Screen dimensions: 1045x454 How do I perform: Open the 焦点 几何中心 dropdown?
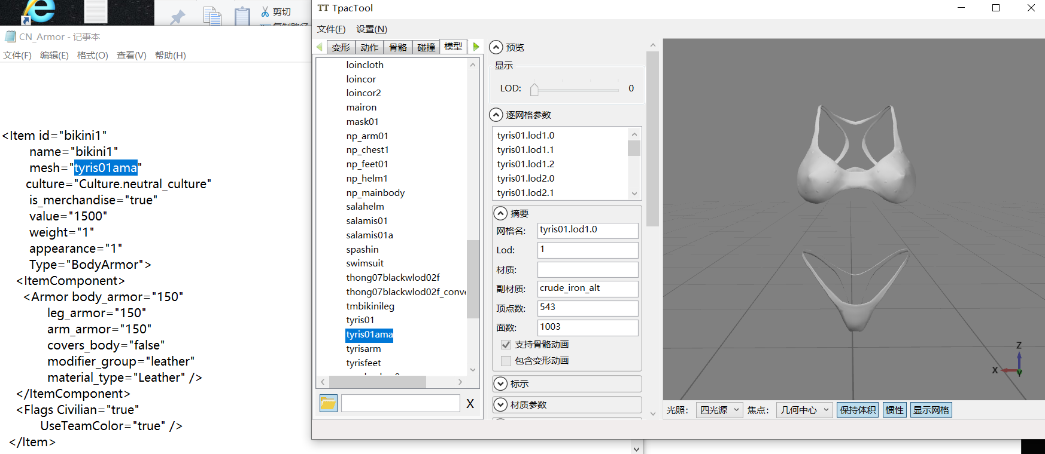pos(804,410)
